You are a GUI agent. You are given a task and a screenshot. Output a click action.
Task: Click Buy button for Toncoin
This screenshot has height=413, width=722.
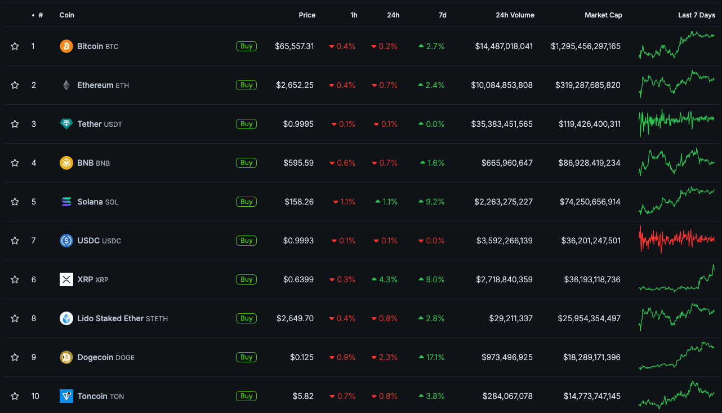(246, 396)
